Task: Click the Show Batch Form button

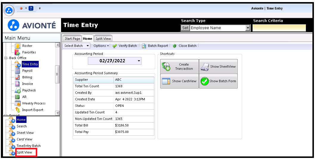Action: [x=218, y=81]
